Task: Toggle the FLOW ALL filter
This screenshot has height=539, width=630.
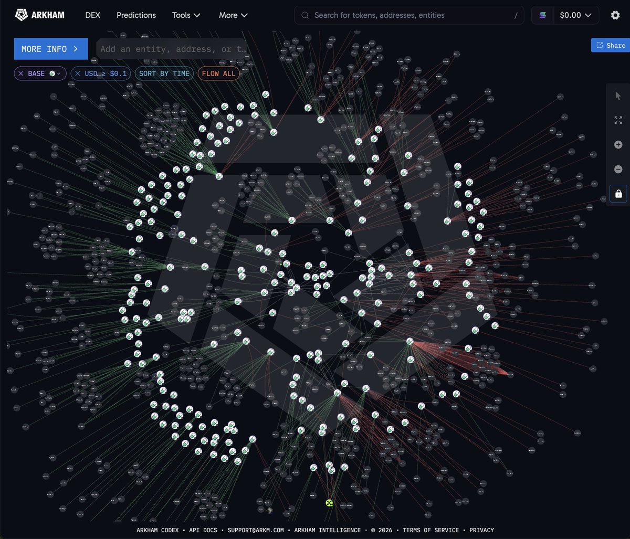Action: (218, 73)
